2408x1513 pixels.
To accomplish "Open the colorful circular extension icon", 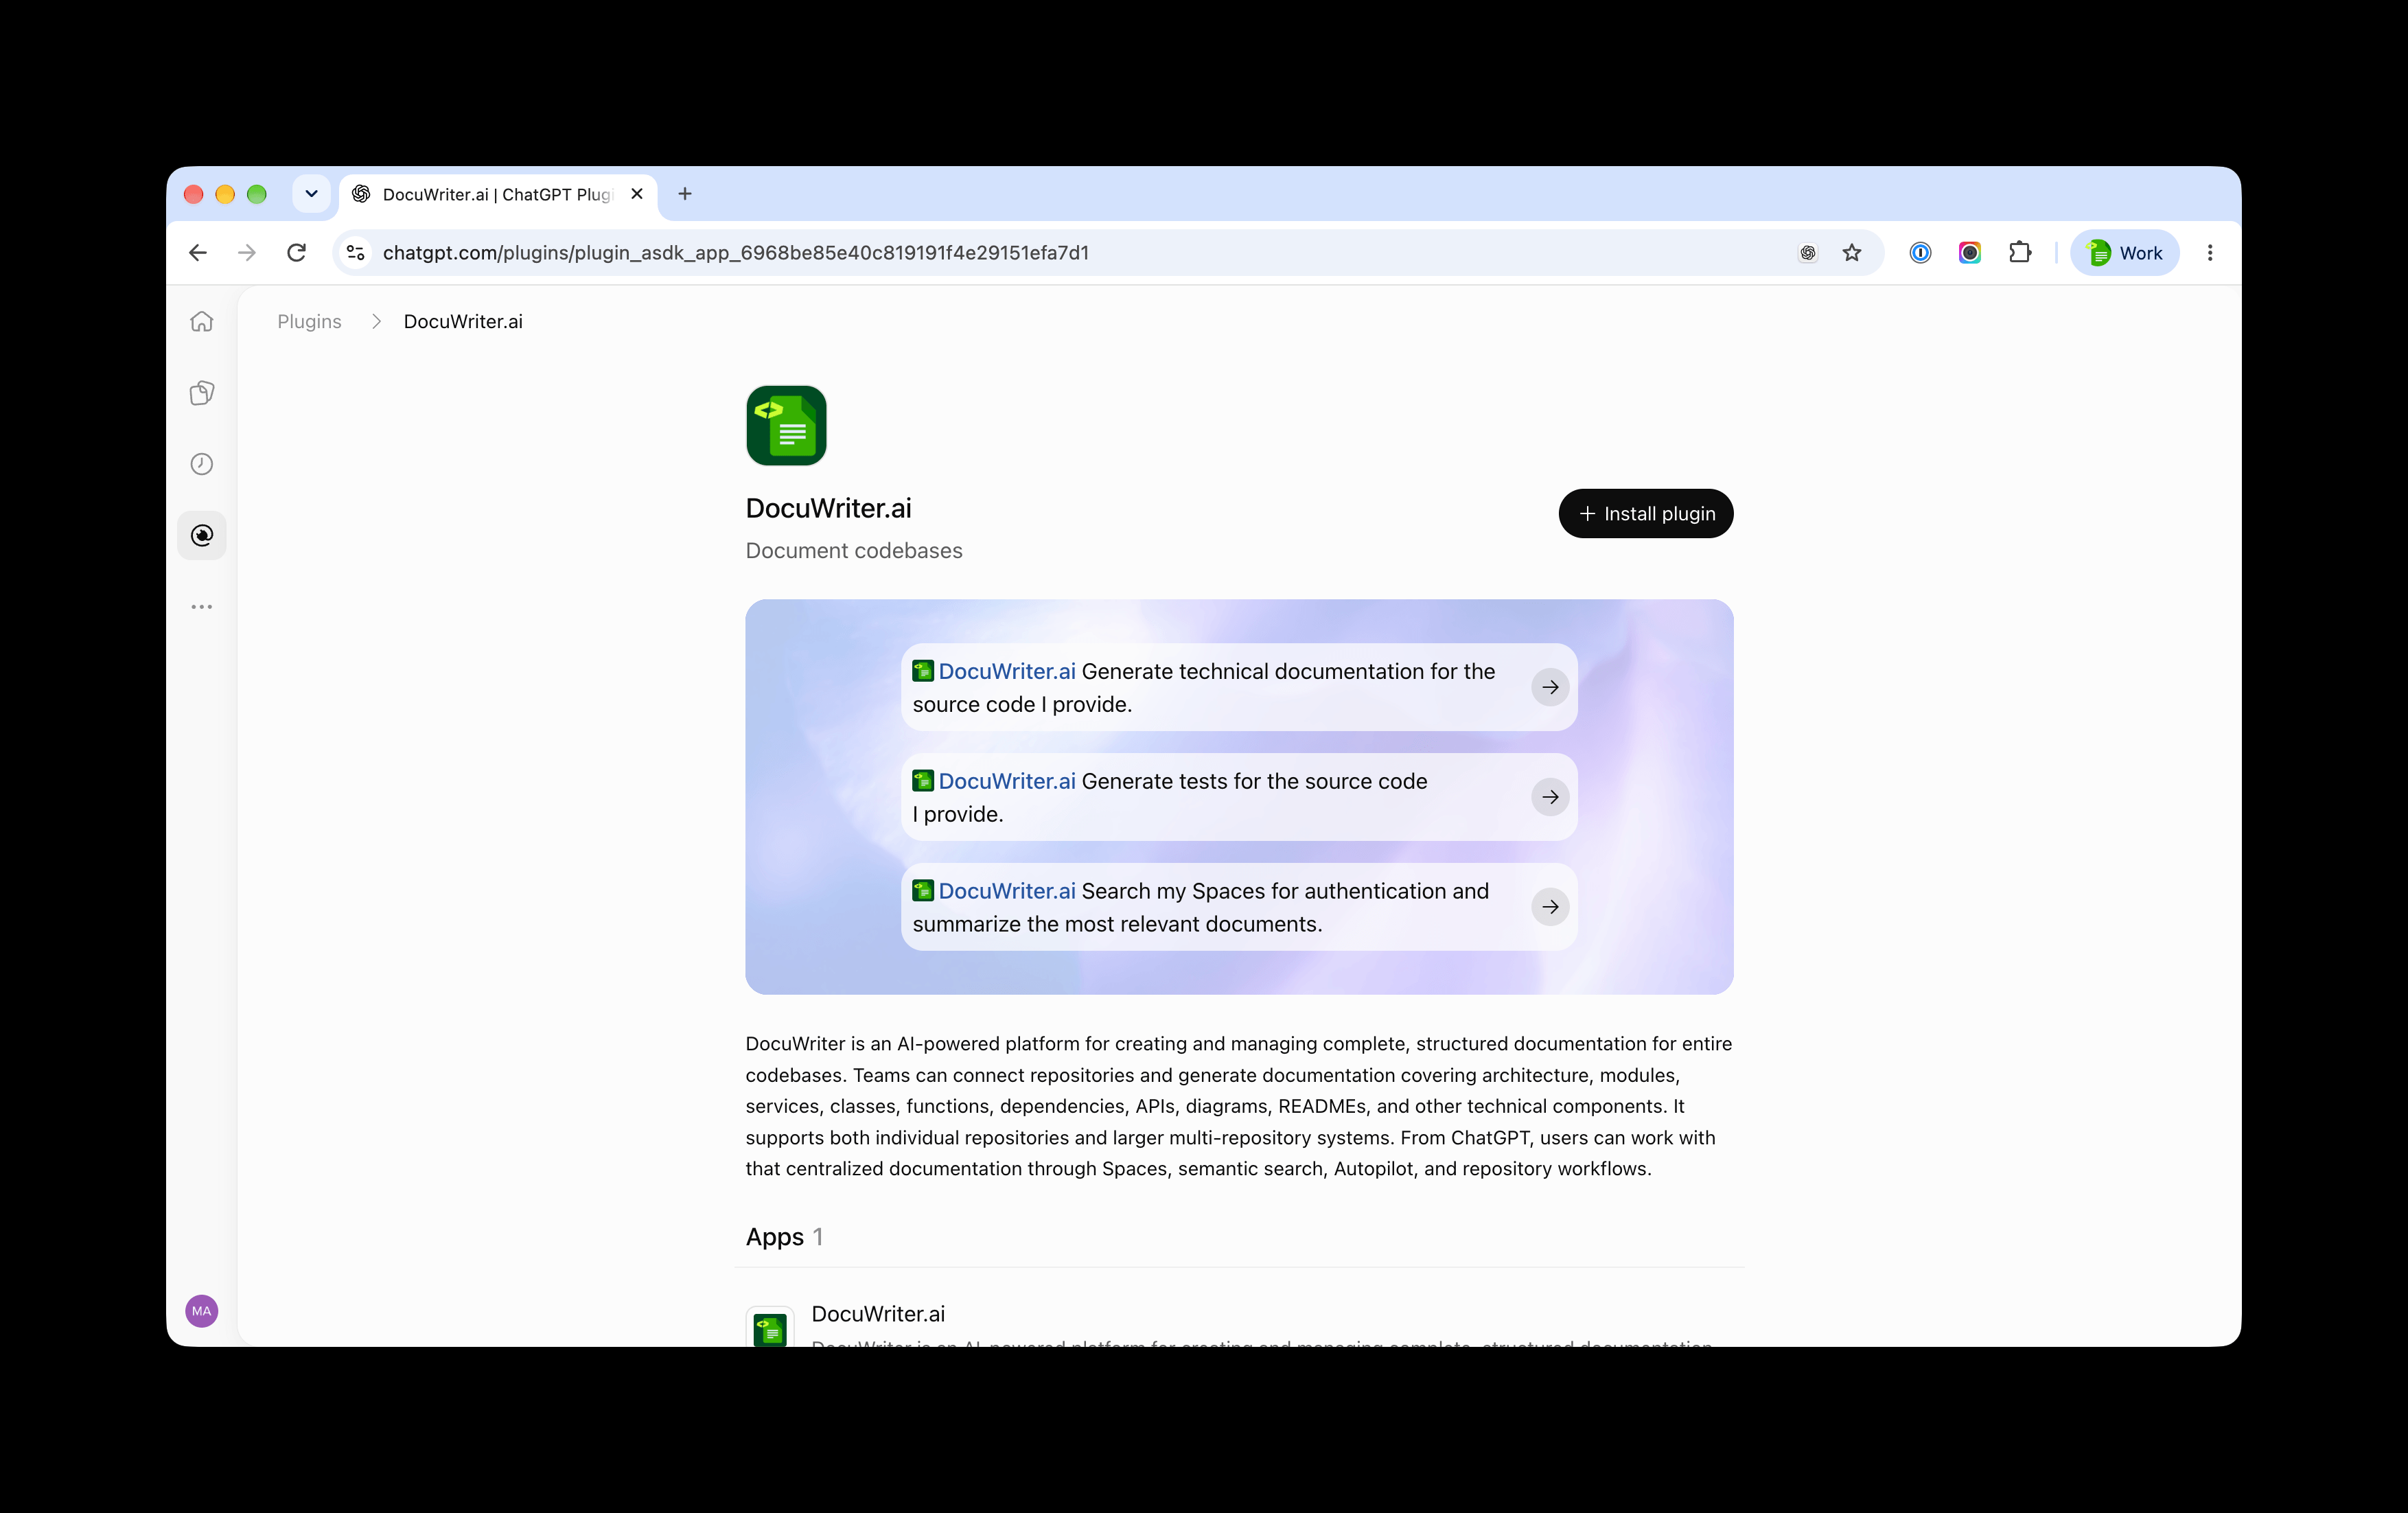I will click(1970, 253).
